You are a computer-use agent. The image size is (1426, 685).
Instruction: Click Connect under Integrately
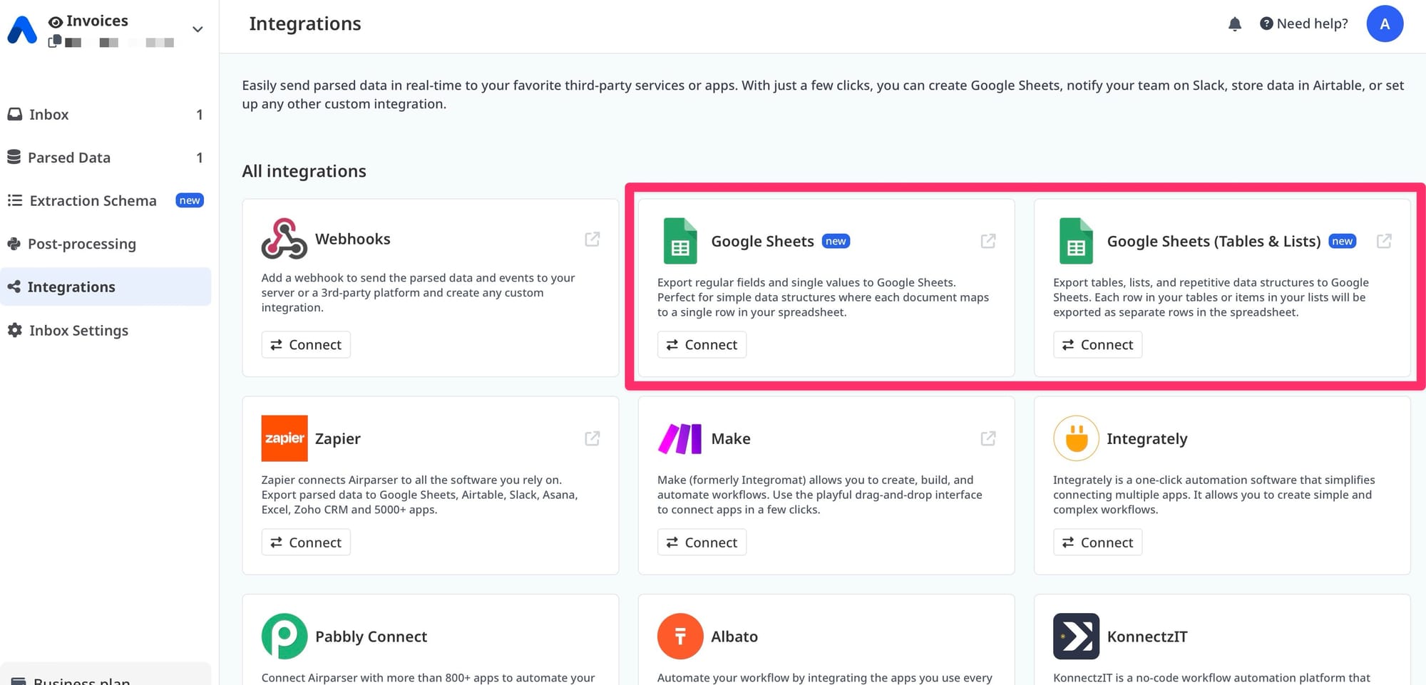point(1097,542)
